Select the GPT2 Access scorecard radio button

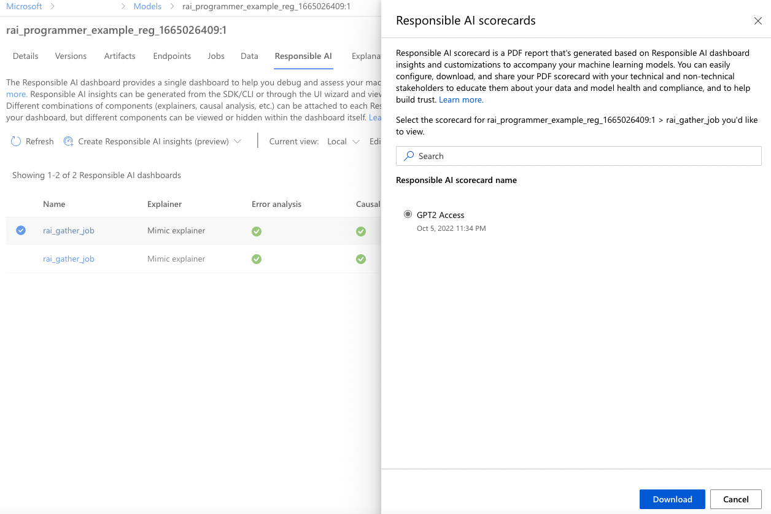(408, 214)
